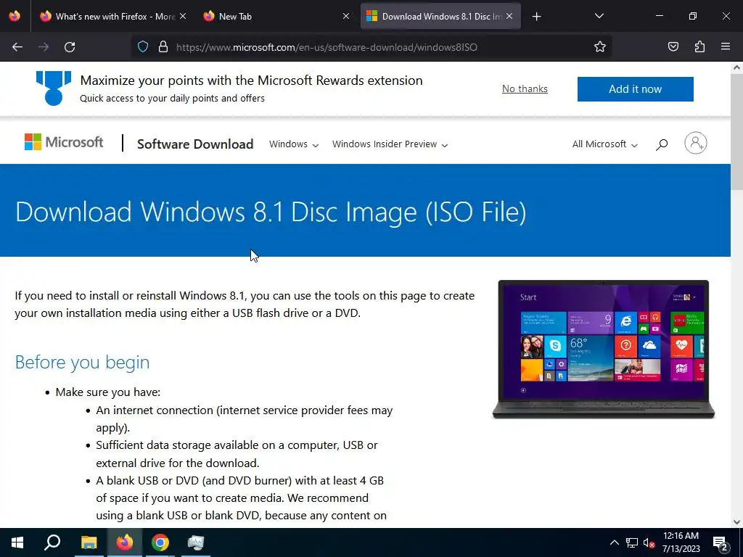This screenshot has height=557, width=743.
Task: Open a new tab with the plus button
Action: coord(536,17)
